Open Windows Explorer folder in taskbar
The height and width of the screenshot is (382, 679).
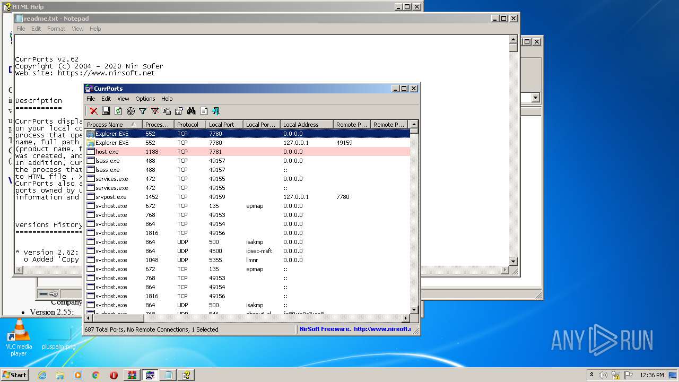[60, 375]
